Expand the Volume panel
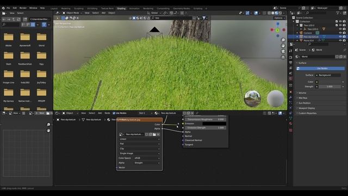 pyautogui.click(x=302, y=93)
